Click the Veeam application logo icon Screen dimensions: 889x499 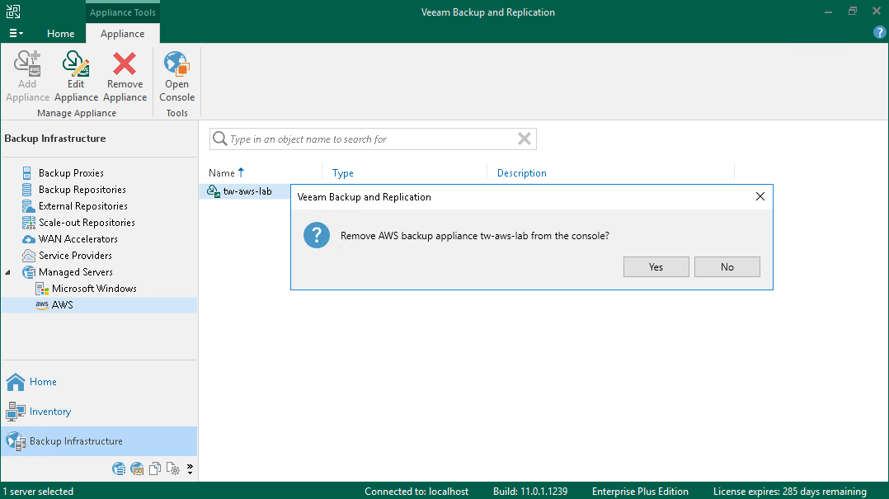pyautogui.click(x=13, y=12)
